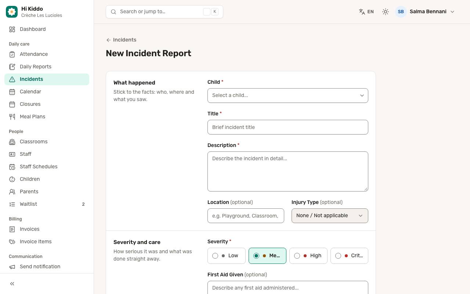
Task: Click the Brief incident title field
Action: [288, 127]
